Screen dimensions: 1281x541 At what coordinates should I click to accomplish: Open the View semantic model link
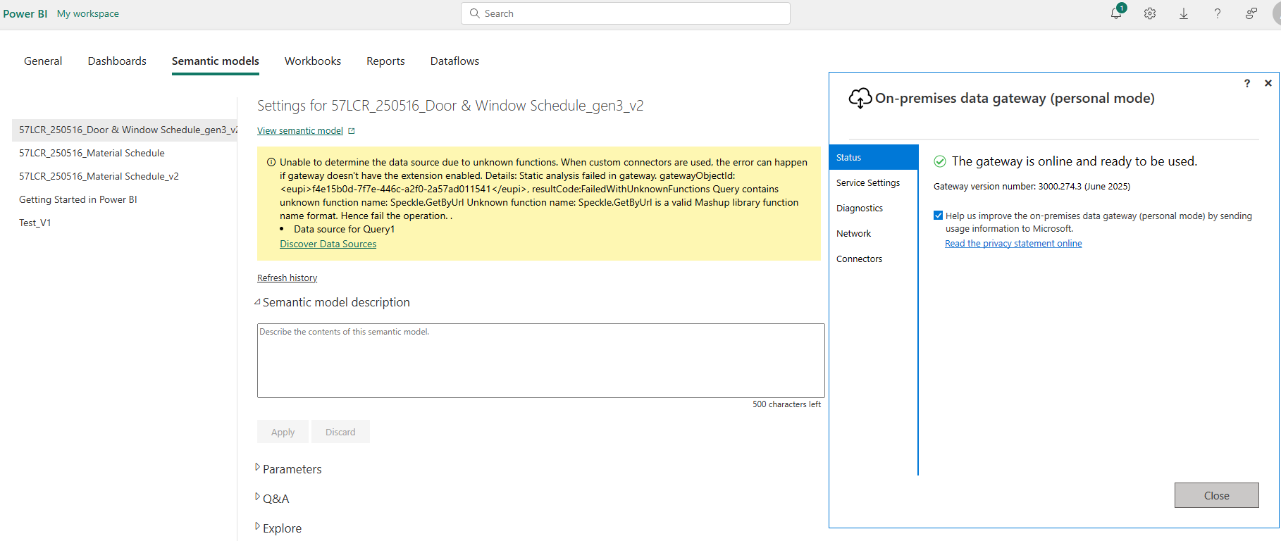point(300,131)
